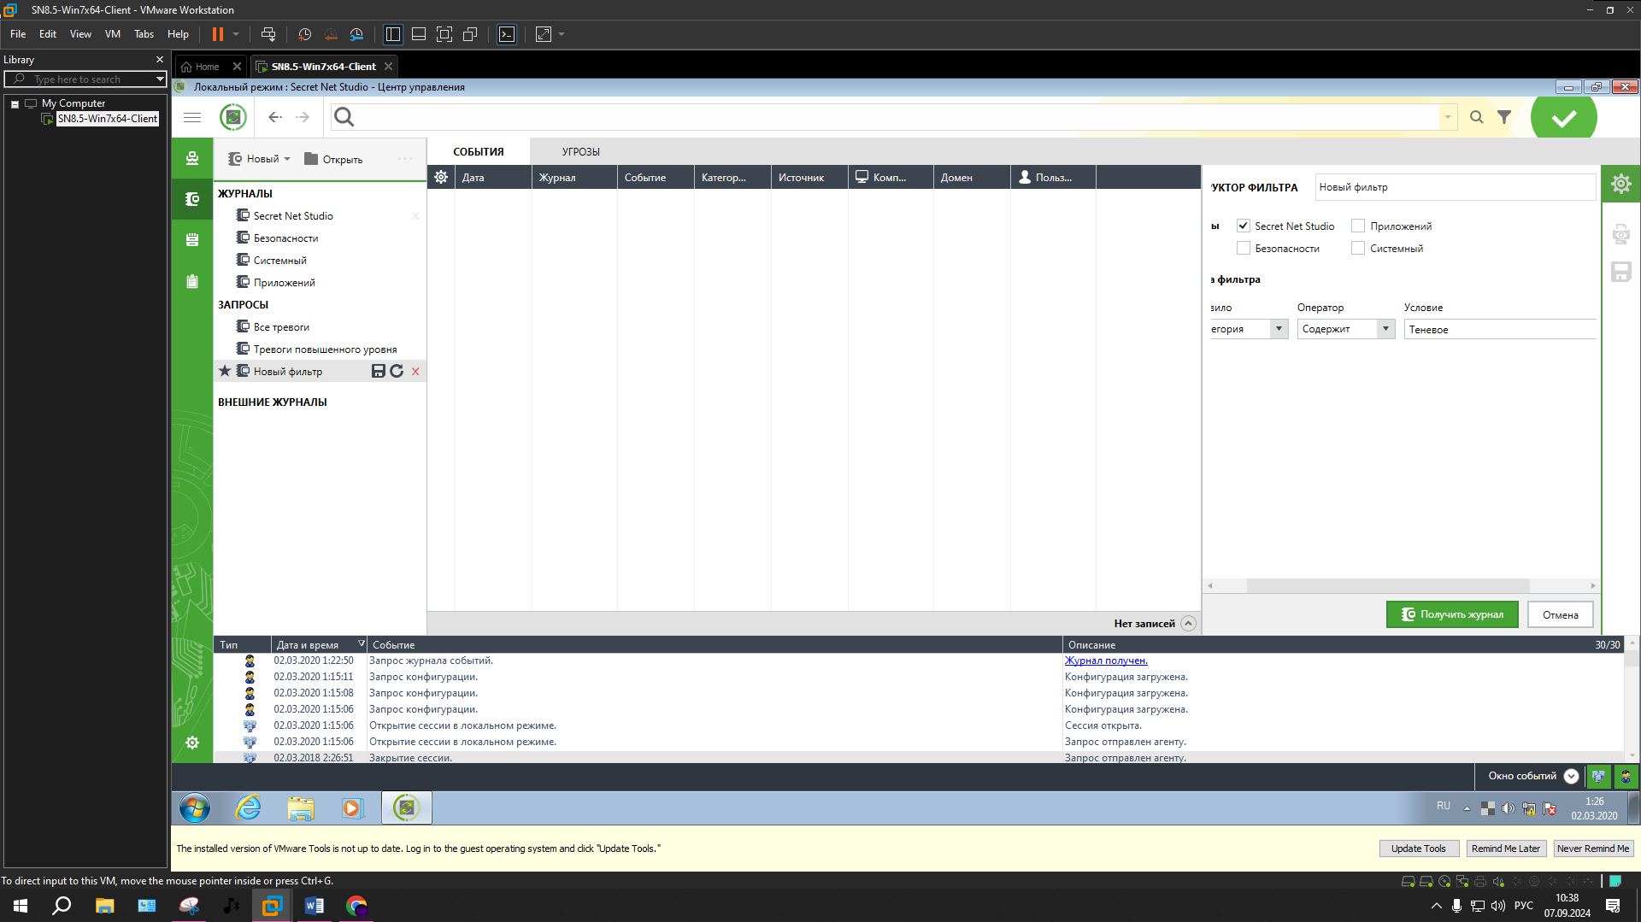Collapse My Computer tree node
The image size is (1641, 922).
(x=15, y=103)
